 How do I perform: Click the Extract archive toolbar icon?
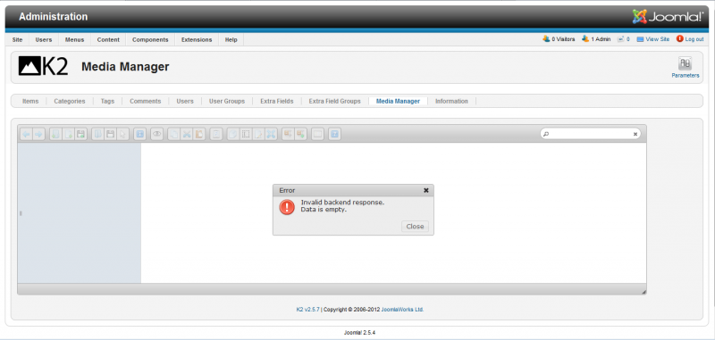point(288,134)
